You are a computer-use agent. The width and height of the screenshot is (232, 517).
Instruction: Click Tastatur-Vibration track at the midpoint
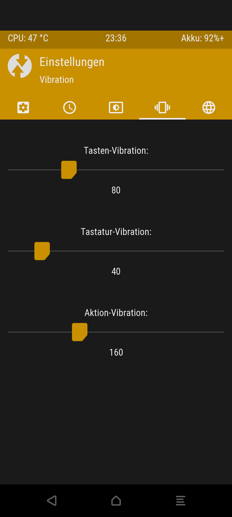(x=116, y=251)
